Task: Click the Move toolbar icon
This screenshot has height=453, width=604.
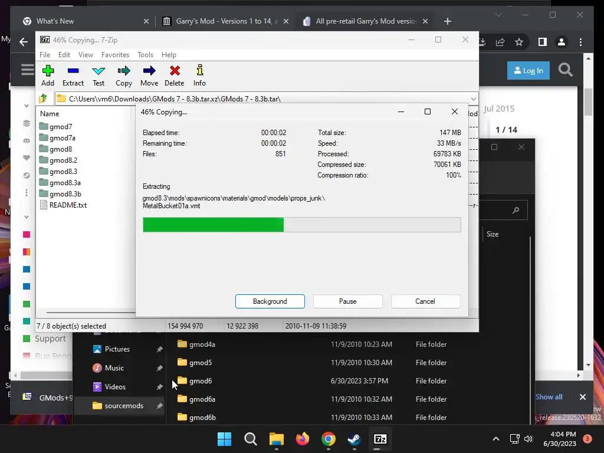Action: click(x=149, y=75)
